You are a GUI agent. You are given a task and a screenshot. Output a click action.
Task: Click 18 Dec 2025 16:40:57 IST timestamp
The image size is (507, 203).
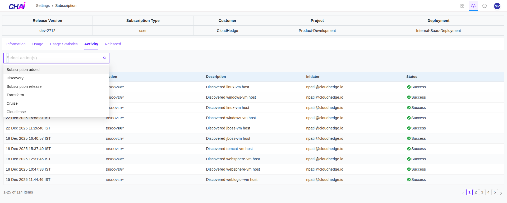click(28, 138)
